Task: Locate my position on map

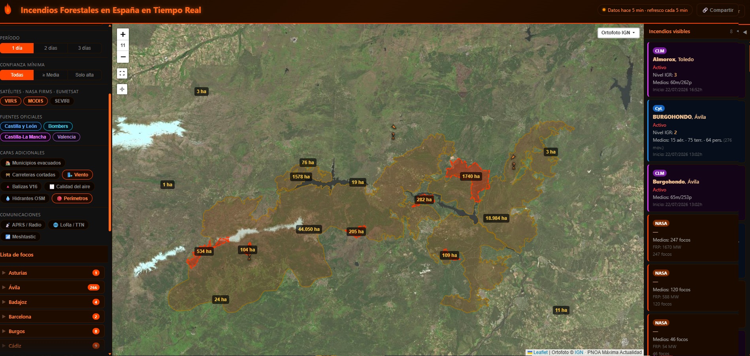Action: [122, 89]
